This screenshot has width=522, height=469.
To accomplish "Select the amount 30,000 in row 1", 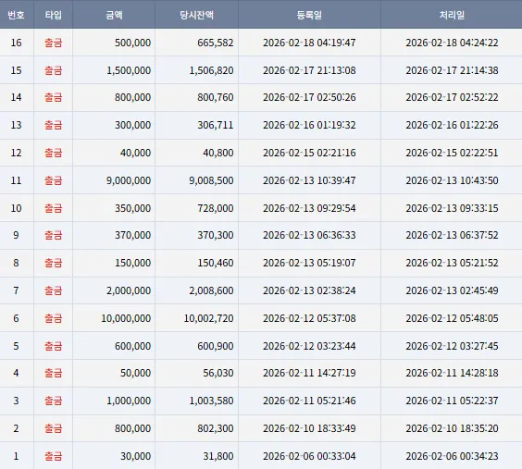I will (x=135, y=456).
